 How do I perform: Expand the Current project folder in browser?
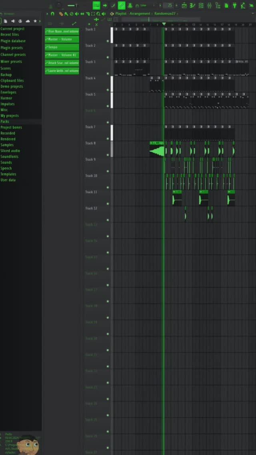(x=12, y=29)
